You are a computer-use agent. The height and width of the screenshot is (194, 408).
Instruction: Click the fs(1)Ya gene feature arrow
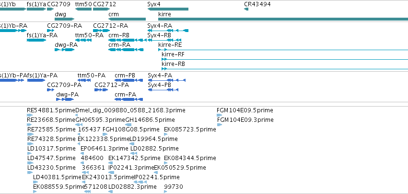(x=36, y=9)
